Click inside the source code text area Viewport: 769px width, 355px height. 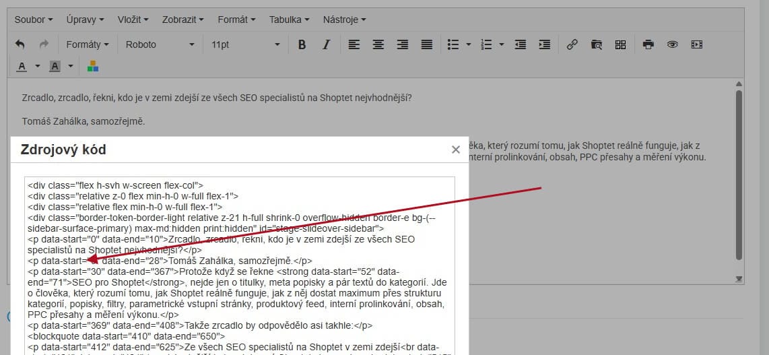[x=239, y=283]
